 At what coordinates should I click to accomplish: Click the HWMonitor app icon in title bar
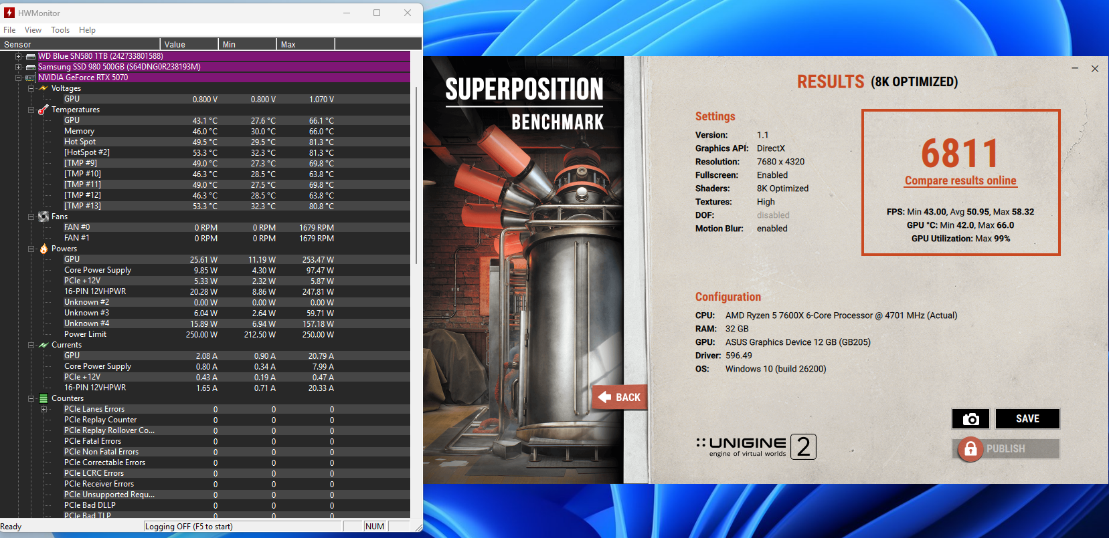9,13
